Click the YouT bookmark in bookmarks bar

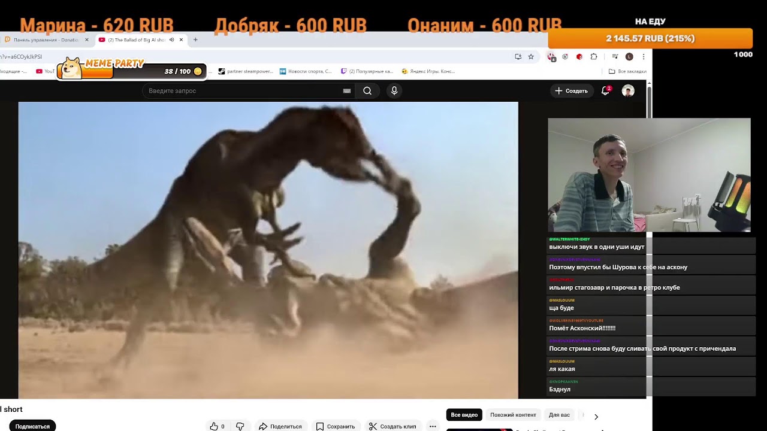(x=46, y=71)
